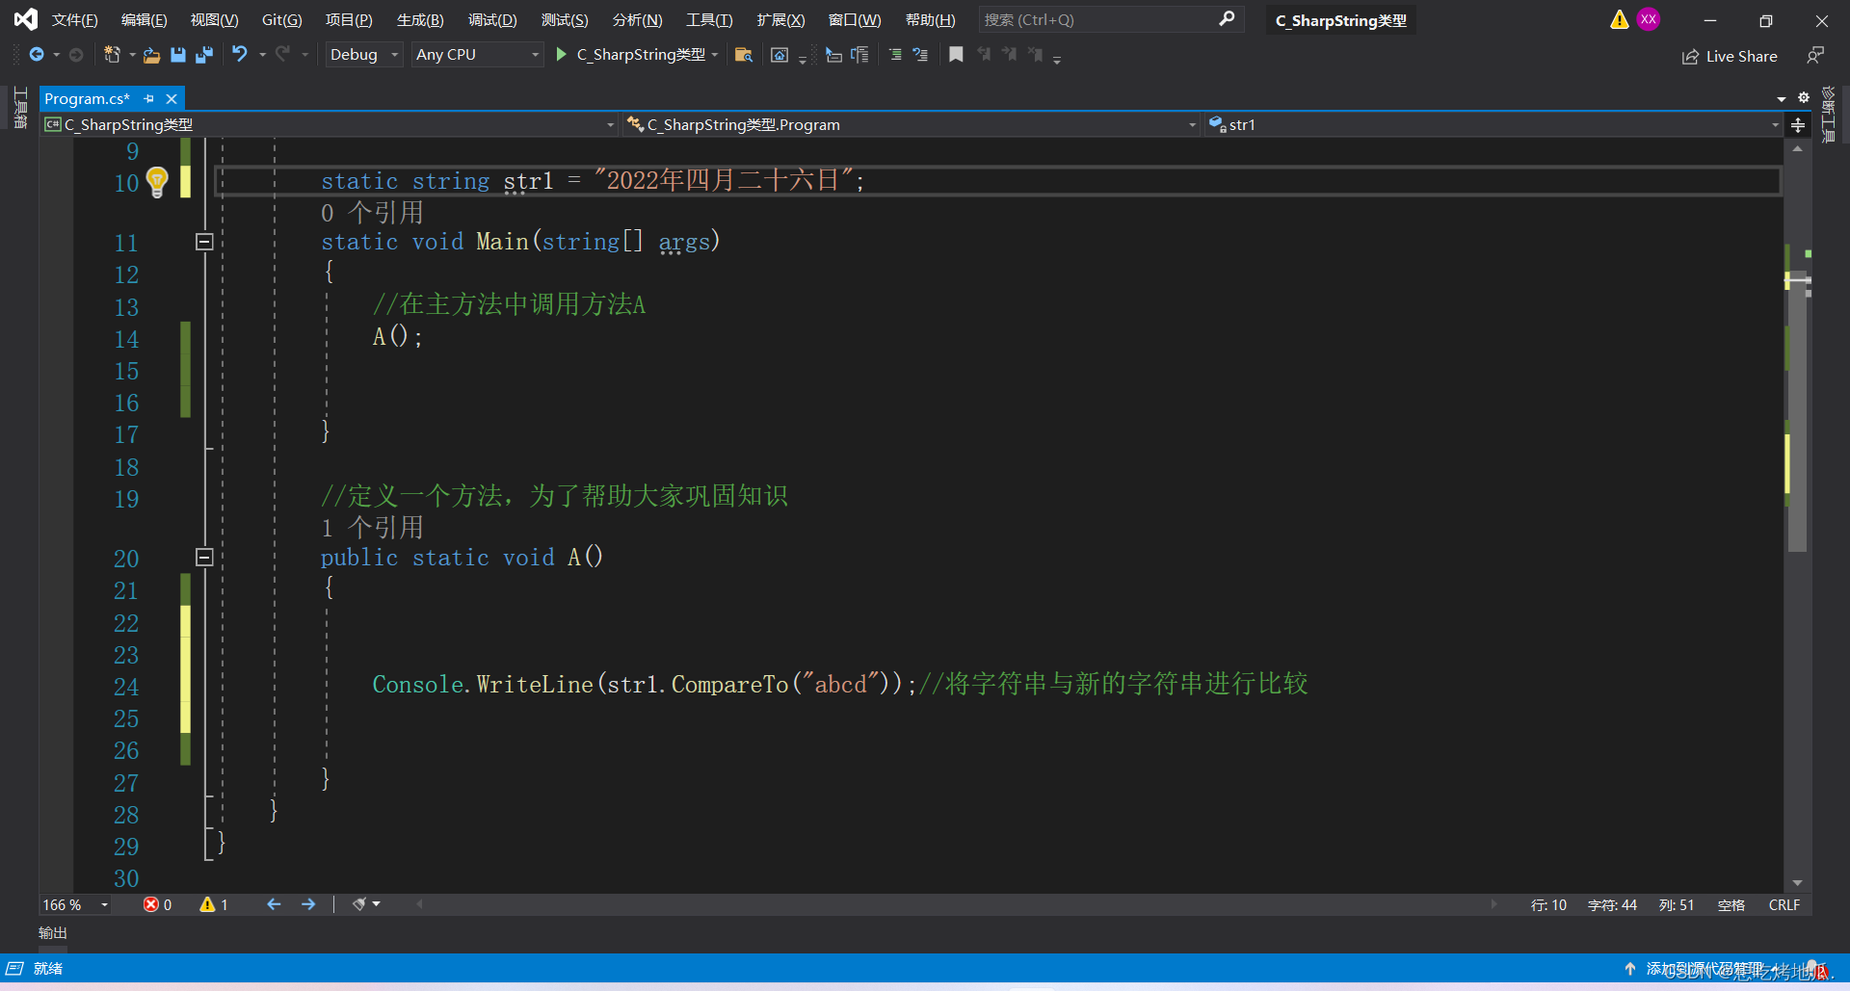Open the Debug configuration dropdown
The height and width of the screenshot is (991, 1850).
(362, 55)
